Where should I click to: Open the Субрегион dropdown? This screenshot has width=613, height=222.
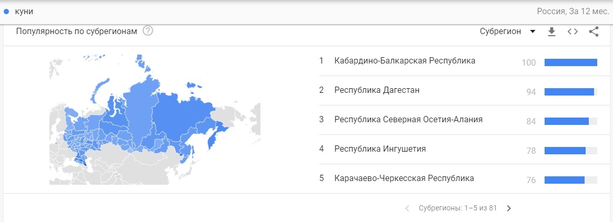(507, 31)
